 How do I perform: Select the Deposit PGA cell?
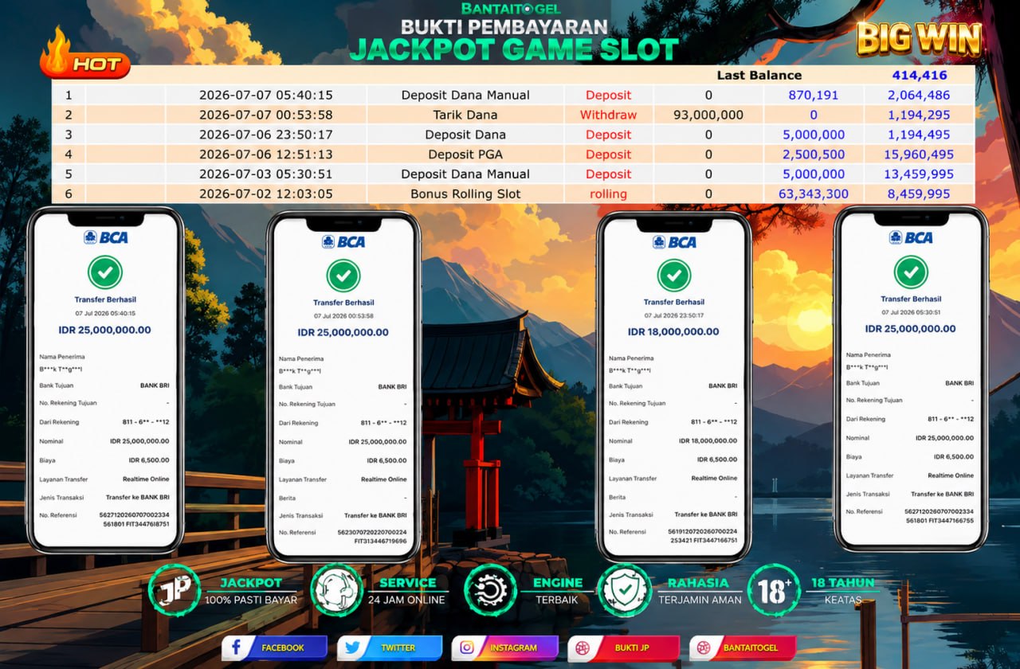coord(465,155)
